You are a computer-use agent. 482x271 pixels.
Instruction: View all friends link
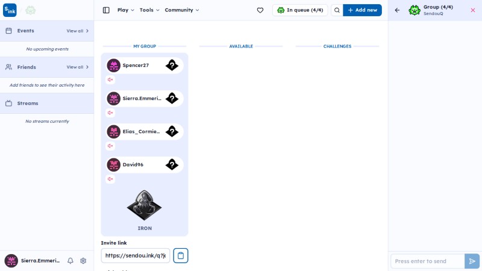pos(78,67)
